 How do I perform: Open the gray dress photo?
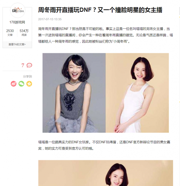[x=74, y=93]
